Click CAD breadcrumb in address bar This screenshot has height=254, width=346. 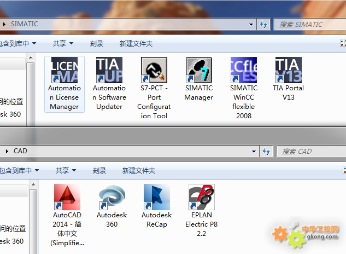(20, 151)
